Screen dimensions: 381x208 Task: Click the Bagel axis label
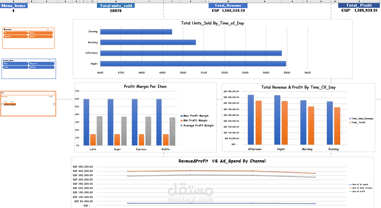[x=118, y=149]
